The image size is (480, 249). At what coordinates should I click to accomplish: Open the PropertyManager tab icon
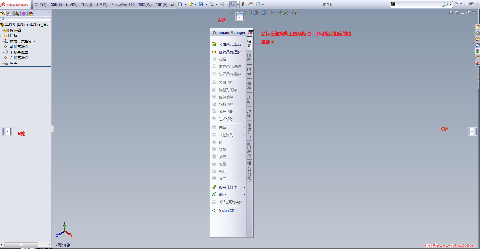pos(10,14)
